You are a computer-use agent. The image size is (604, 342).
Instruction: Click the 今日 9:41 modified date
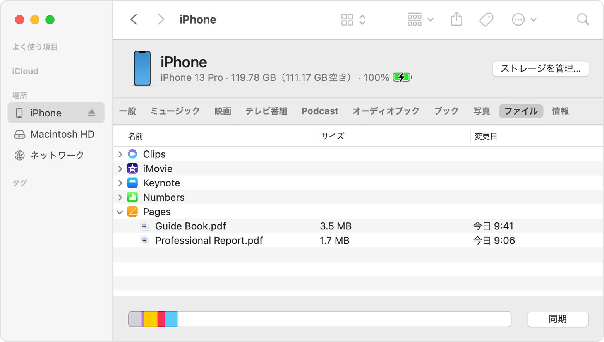(x=493, y=226)
